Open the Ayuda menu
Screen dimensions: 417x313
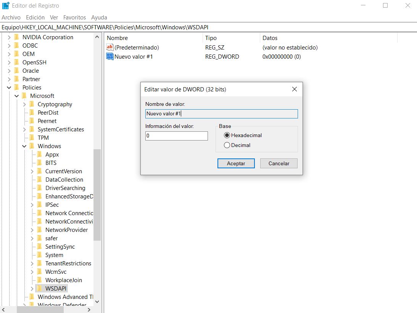(x=99, y=18)
